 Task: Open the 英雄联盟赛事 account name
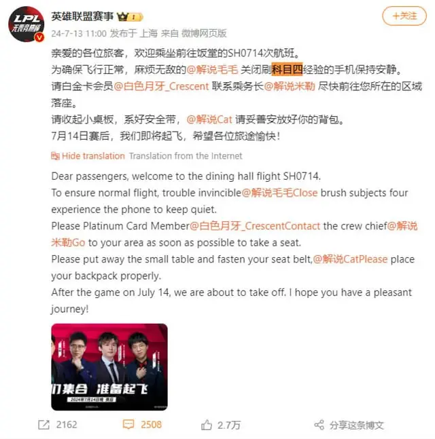tap(82, 16)
